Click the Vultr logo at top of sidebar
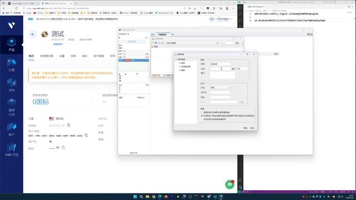 [11, 25]
